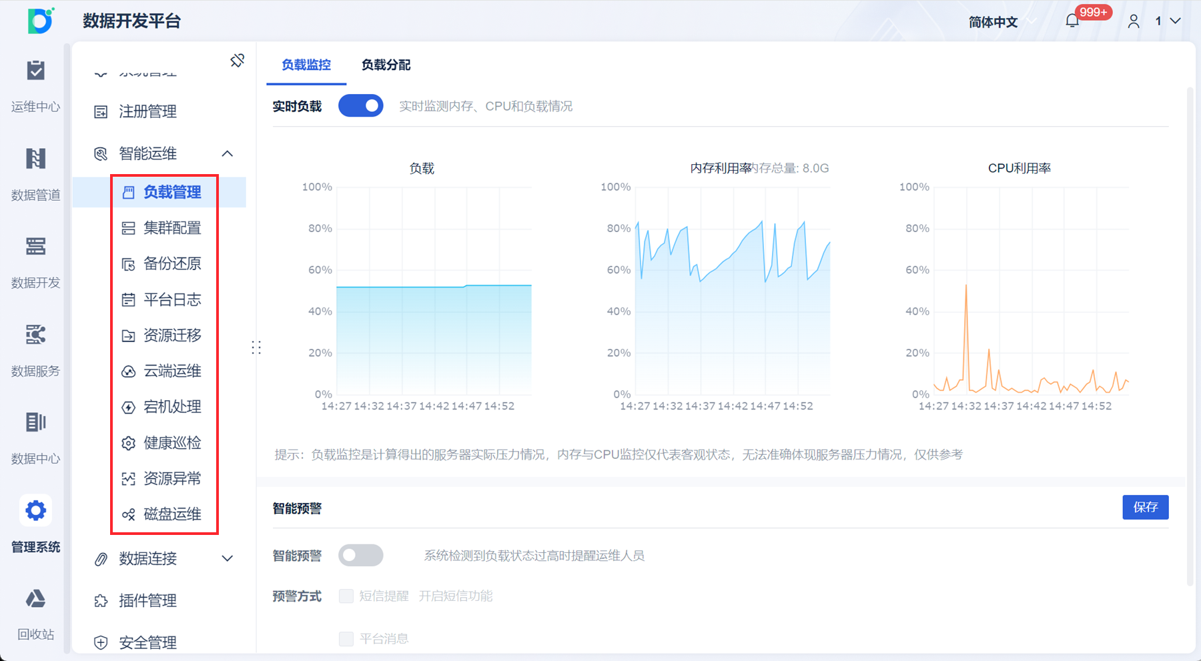The image size is (1201, 661).
Task: Click 云端运维 item icon
Action: (x=129, y=372)
